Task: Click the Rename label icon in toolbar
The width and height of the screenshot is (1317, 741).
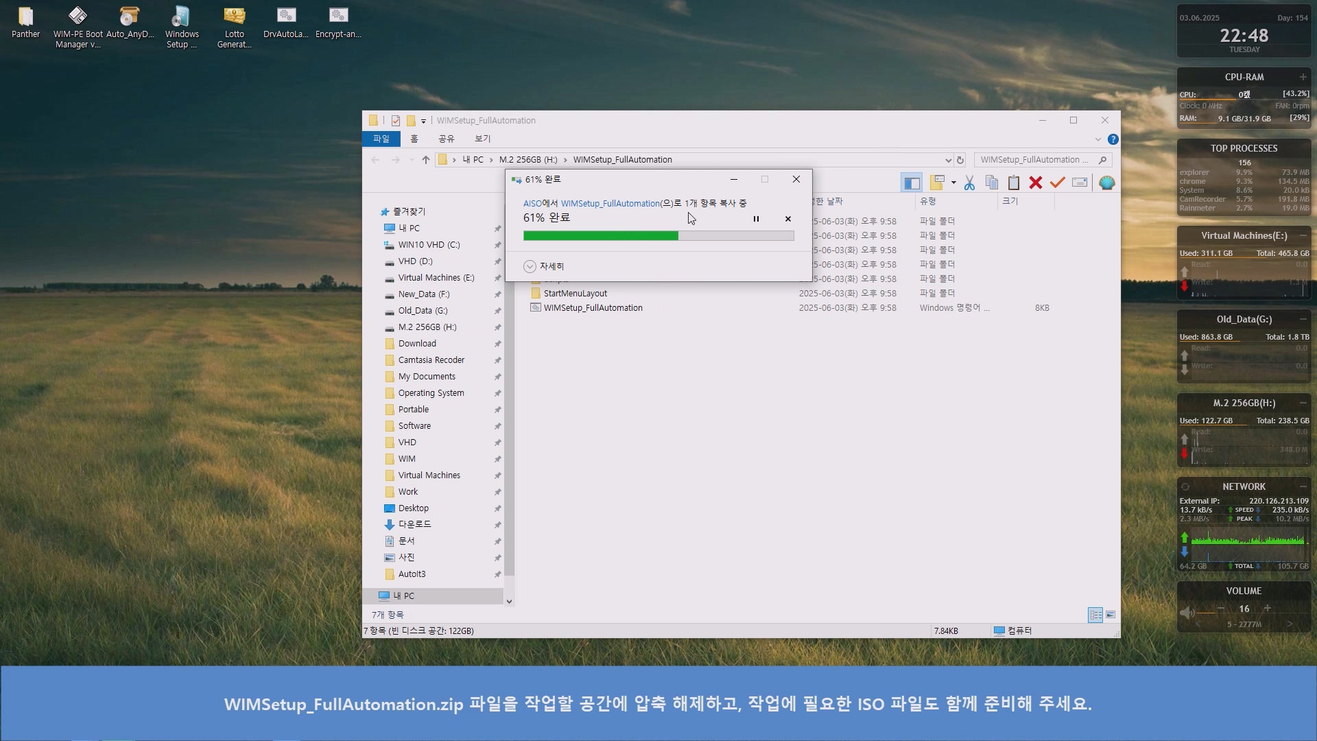Action: coord(1080,183)
